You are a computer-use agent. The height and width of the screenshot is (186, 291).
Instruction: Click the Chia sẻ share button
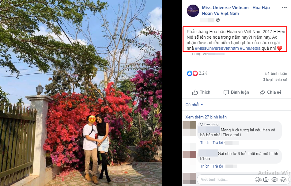(270, 92)
